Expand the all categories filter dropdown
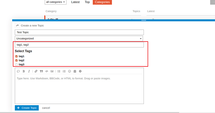This screenshot has width=215, height=113. click(56, 2)
